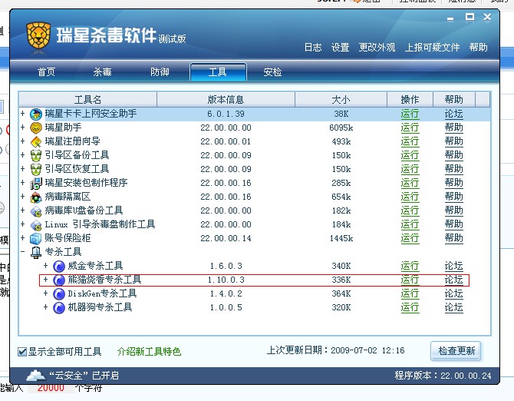The height and width of the screenshot is (401, 514).
Task: Open the 设置 menu
Action: pos(341,48)
